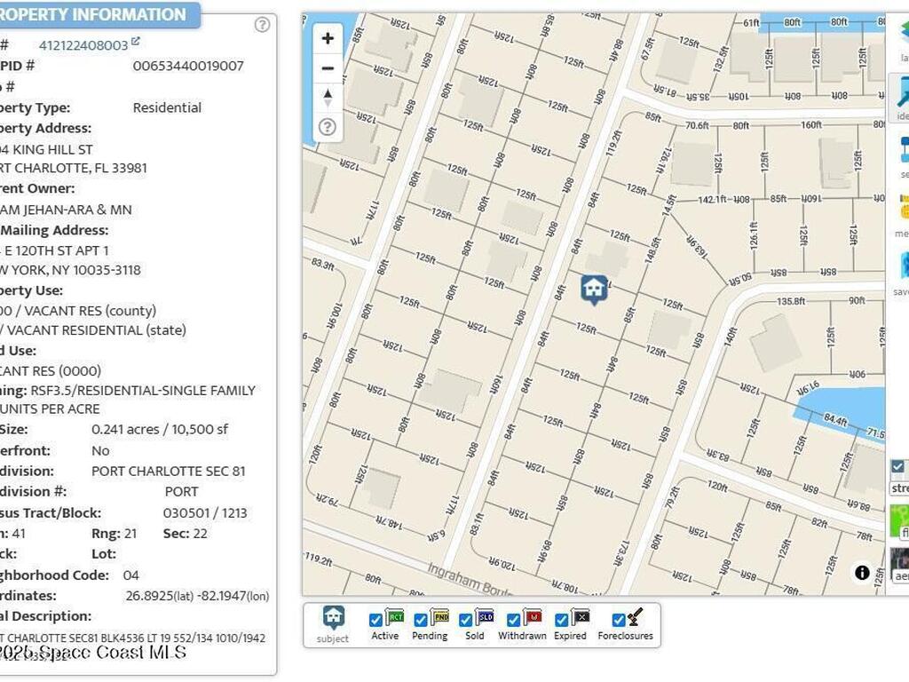The width and height of the screenshot is (909, 682).
Task: Zoom out of the parcel map
Action: 328,68
